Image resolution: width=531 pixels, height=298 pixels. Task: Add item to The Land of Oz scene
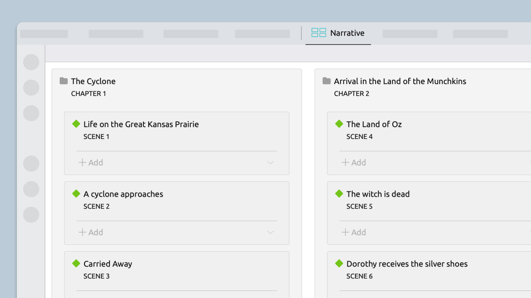pos(354,163)
